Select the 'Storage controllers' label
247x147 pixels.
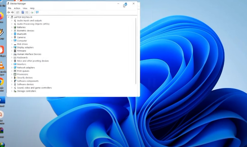click(27, 91)
